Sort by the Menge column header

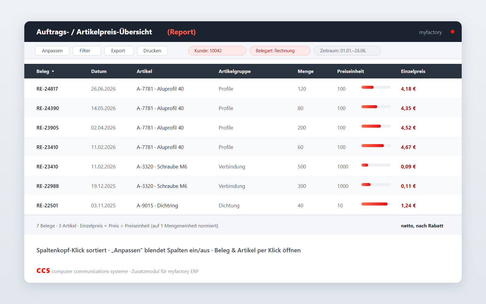coord(306,71)
